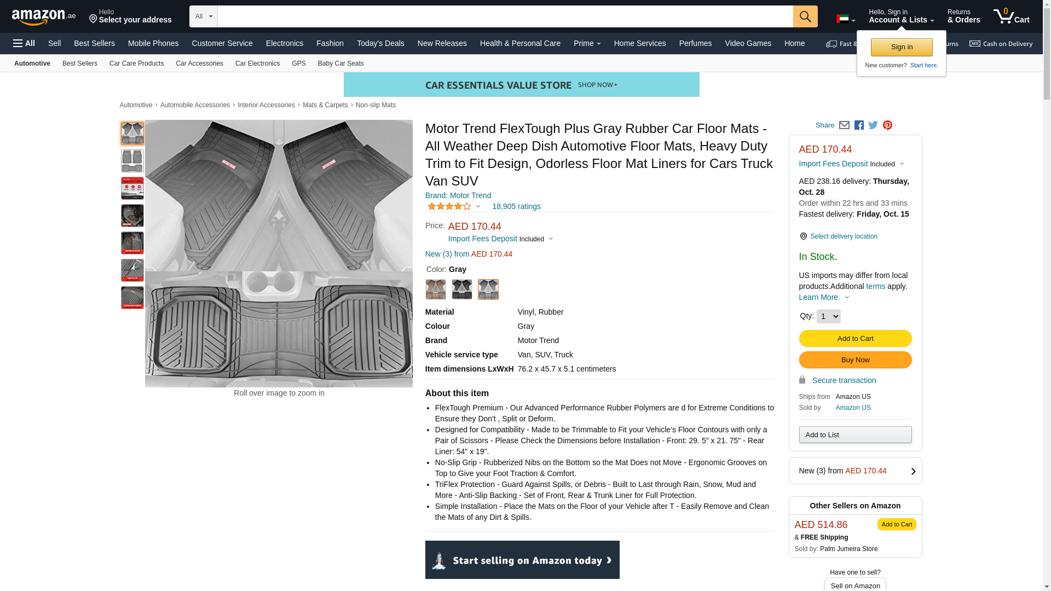Share the product on Twitter
Screen dimensions: 1051x591
point(873,125)
